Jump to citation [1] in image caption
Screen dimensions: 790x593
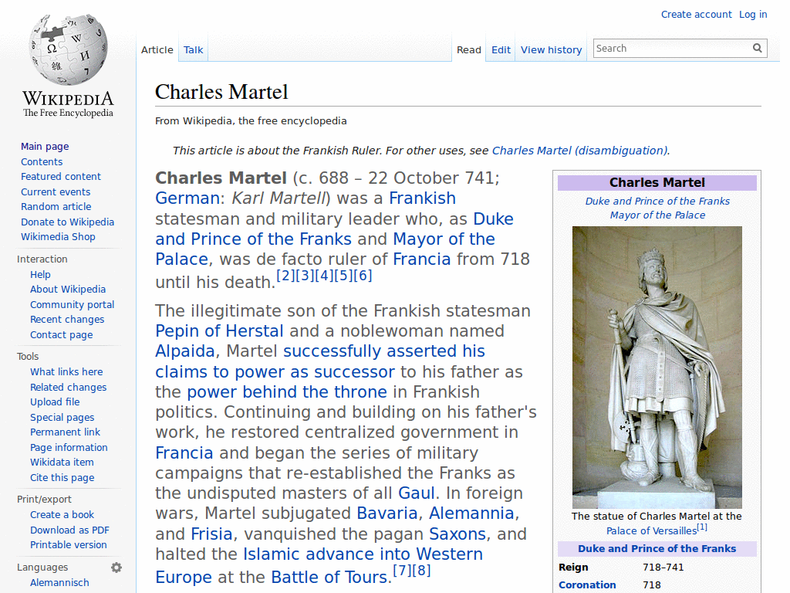click(x=702, y=527)
